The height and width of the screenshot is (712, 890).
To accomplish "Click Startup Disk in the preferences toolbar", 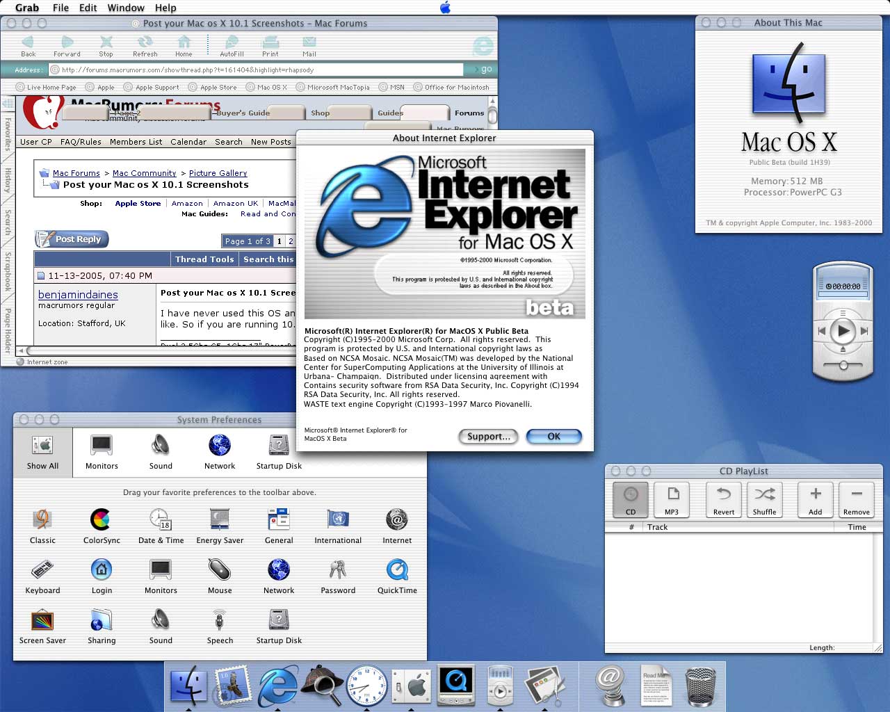I will pyautogui.click(x=279, y=452).
